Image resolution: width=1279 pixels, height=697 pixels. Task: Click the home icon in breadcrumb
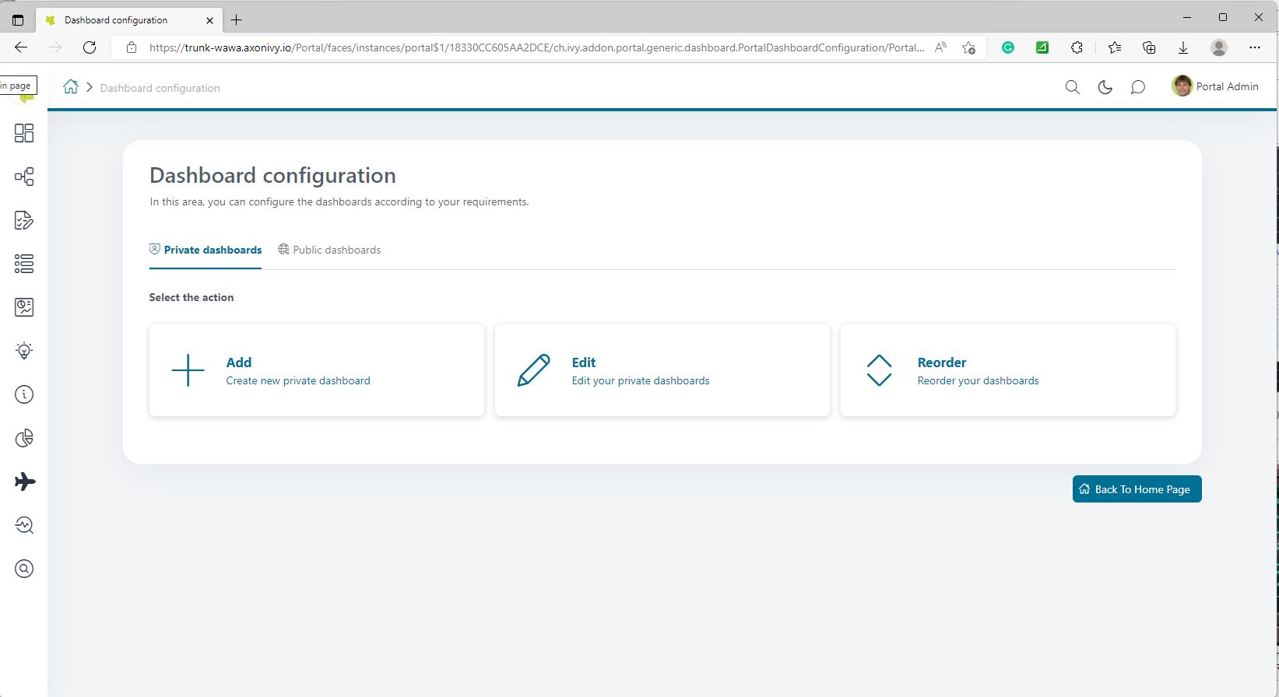pos(71,87)
